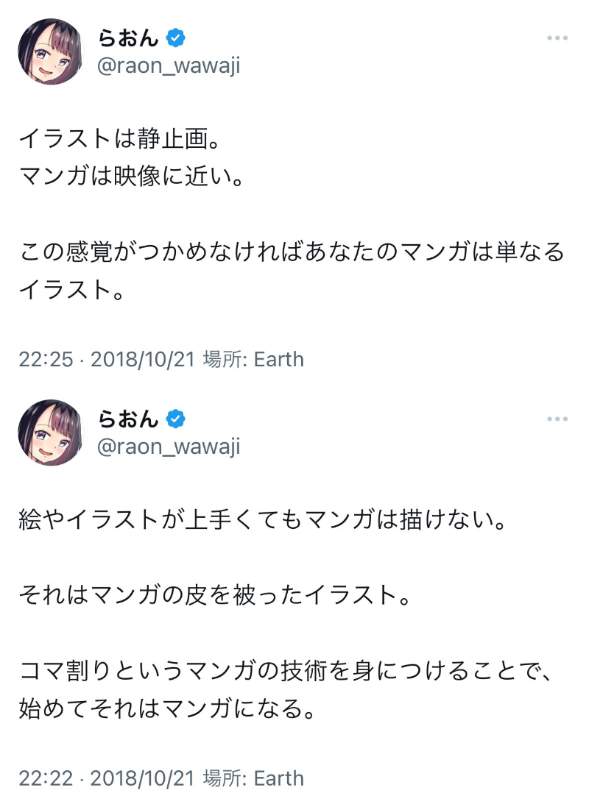The width and height of the screenshot is (589, 807).
Task: Open the avatar on the 22:22 tweet
Action: (51, 433)
